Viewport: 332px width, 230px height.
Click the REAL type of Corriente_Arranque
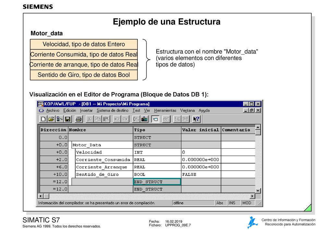click(157, 167)
